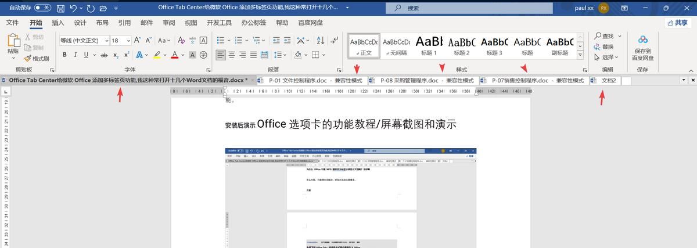
Task: Open the font size dropdown showing 18
Action: tap(130, 41)
